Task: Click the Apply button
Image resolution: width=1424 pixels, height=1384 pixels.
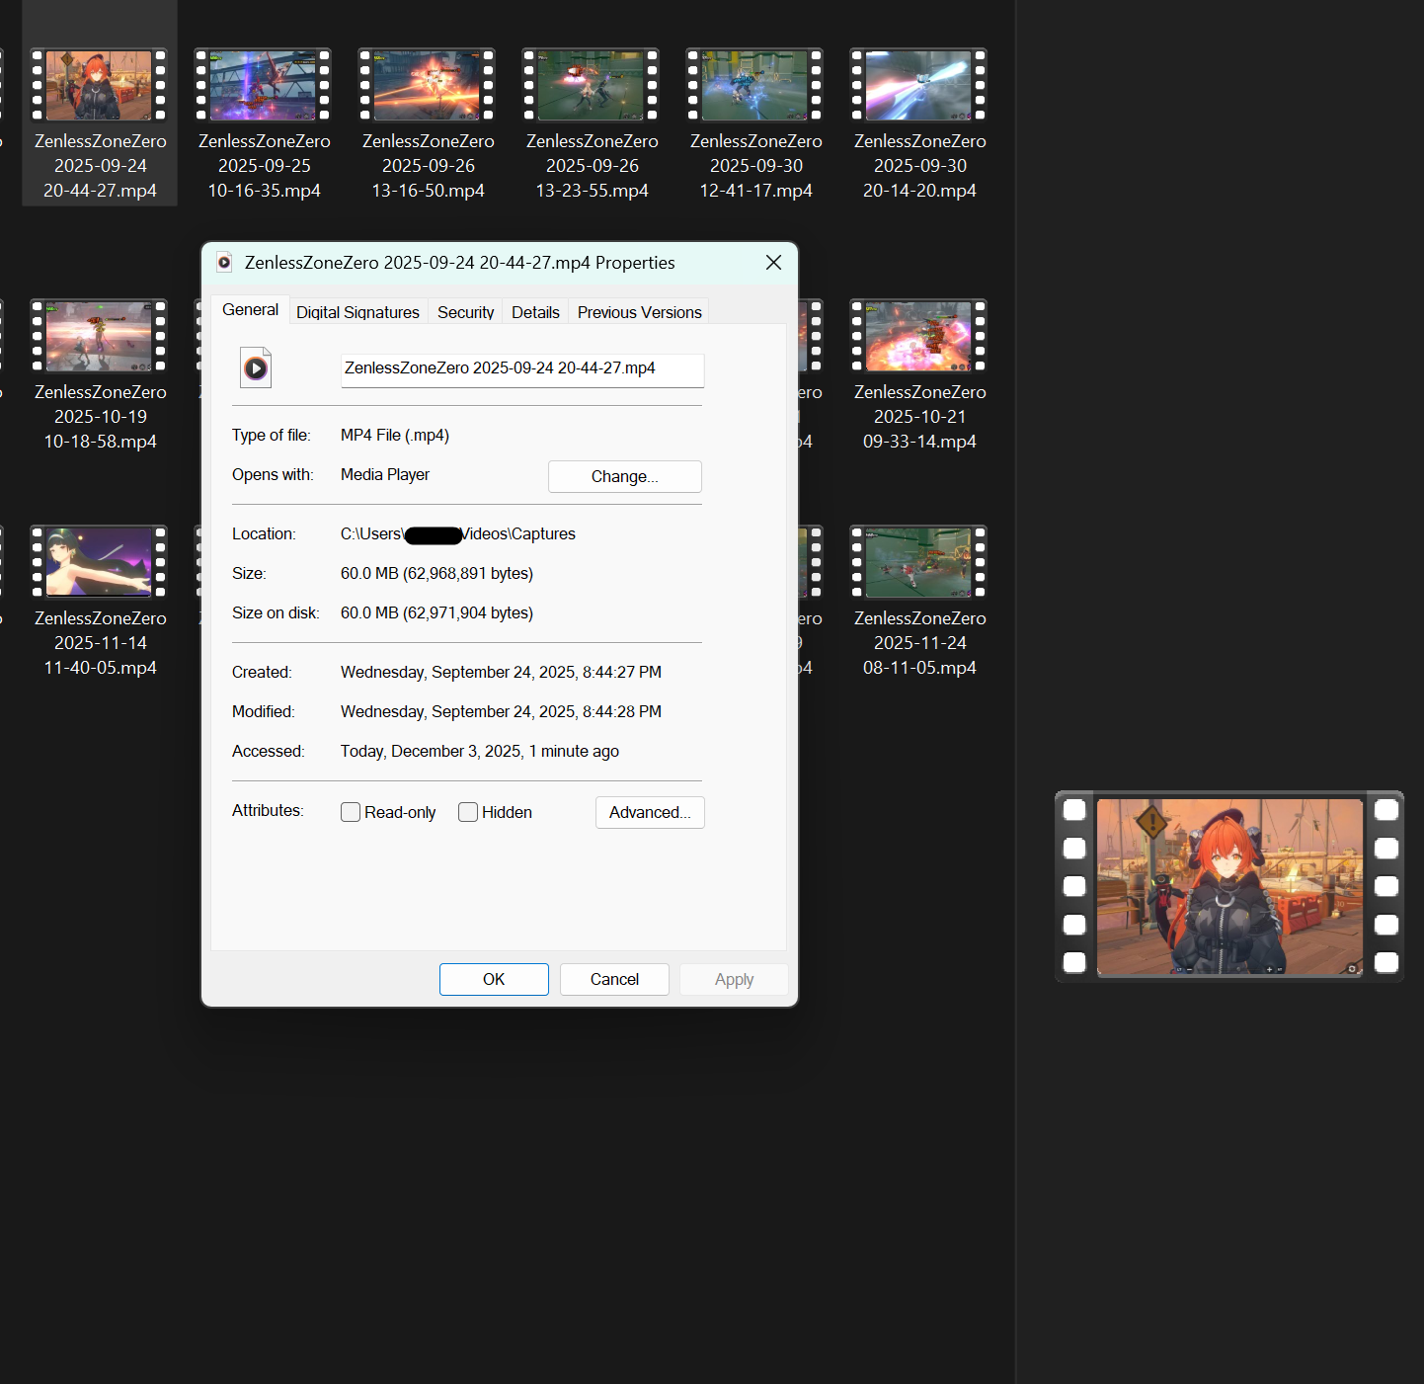Action: [x=734, y=979]
